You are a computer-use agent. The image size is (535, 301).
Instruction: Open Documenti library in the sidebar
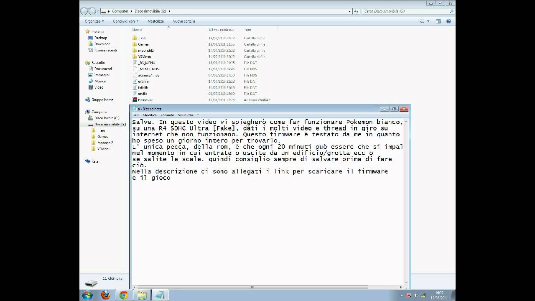tap(103, 69)
